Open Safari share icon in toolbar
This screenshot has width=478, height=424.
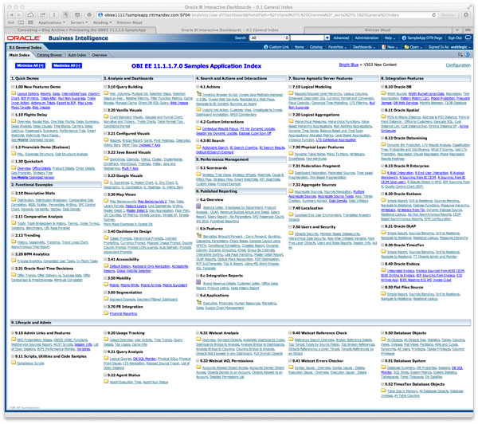43,14
